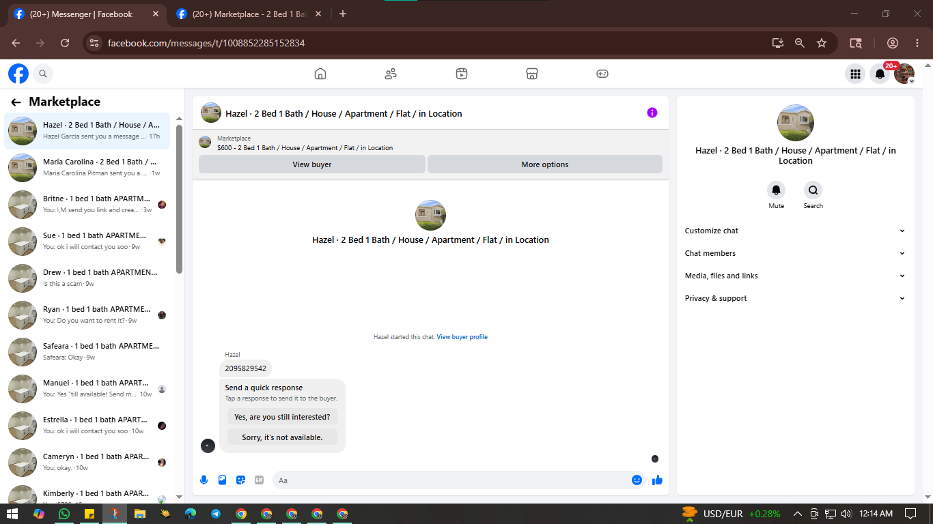
Task: Open the Cameryn conversation
Action: pos(87,462)
